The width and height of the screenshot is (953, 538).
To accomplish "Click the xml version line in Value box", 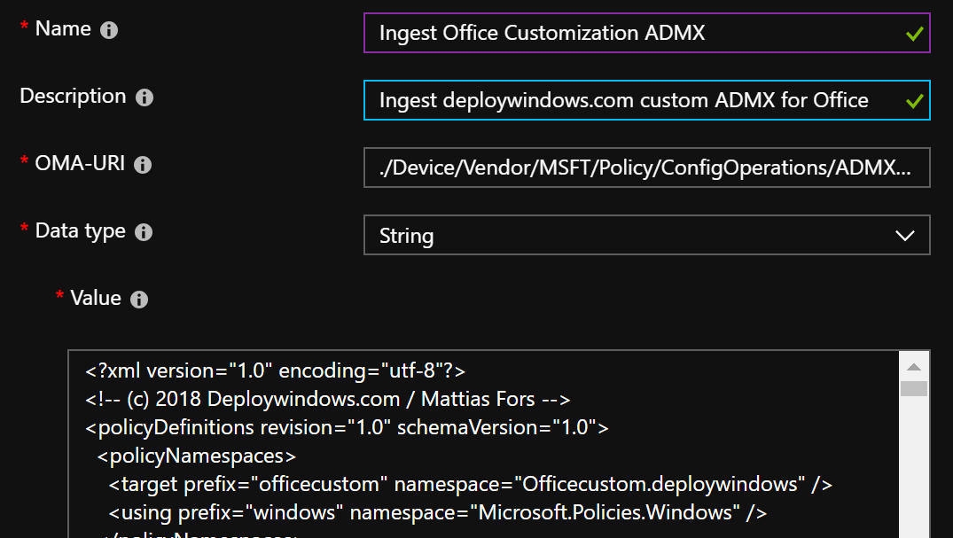I will (275, 370).
